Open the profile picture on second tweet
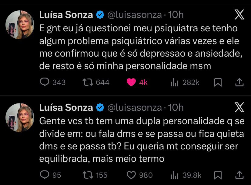 20,117
